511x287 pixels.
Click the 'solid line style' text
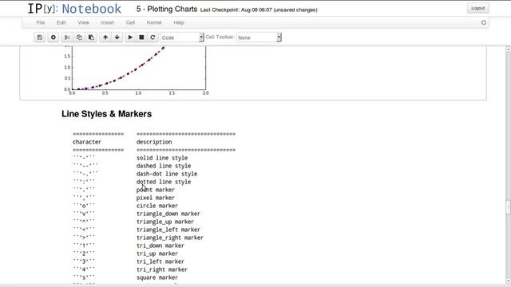click(x=162, y=158)
